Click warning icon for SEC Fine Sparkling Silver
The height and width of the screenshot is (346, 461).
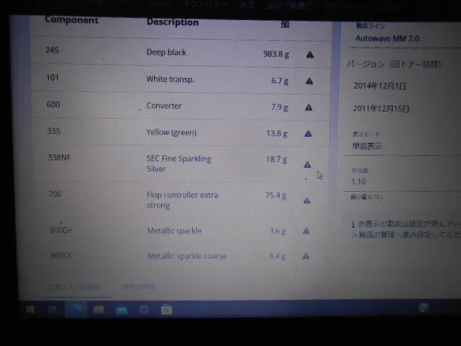point(308,164)
